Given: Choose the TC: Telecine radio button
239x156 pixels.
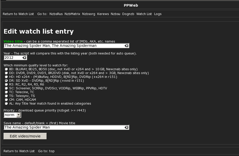Looking at the screenshot, I should [6, 92].
